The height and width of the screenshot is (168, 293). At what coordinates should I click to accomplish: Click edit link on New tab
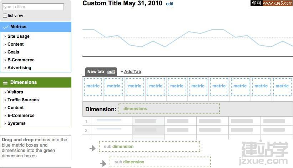[x=111, y=72]
